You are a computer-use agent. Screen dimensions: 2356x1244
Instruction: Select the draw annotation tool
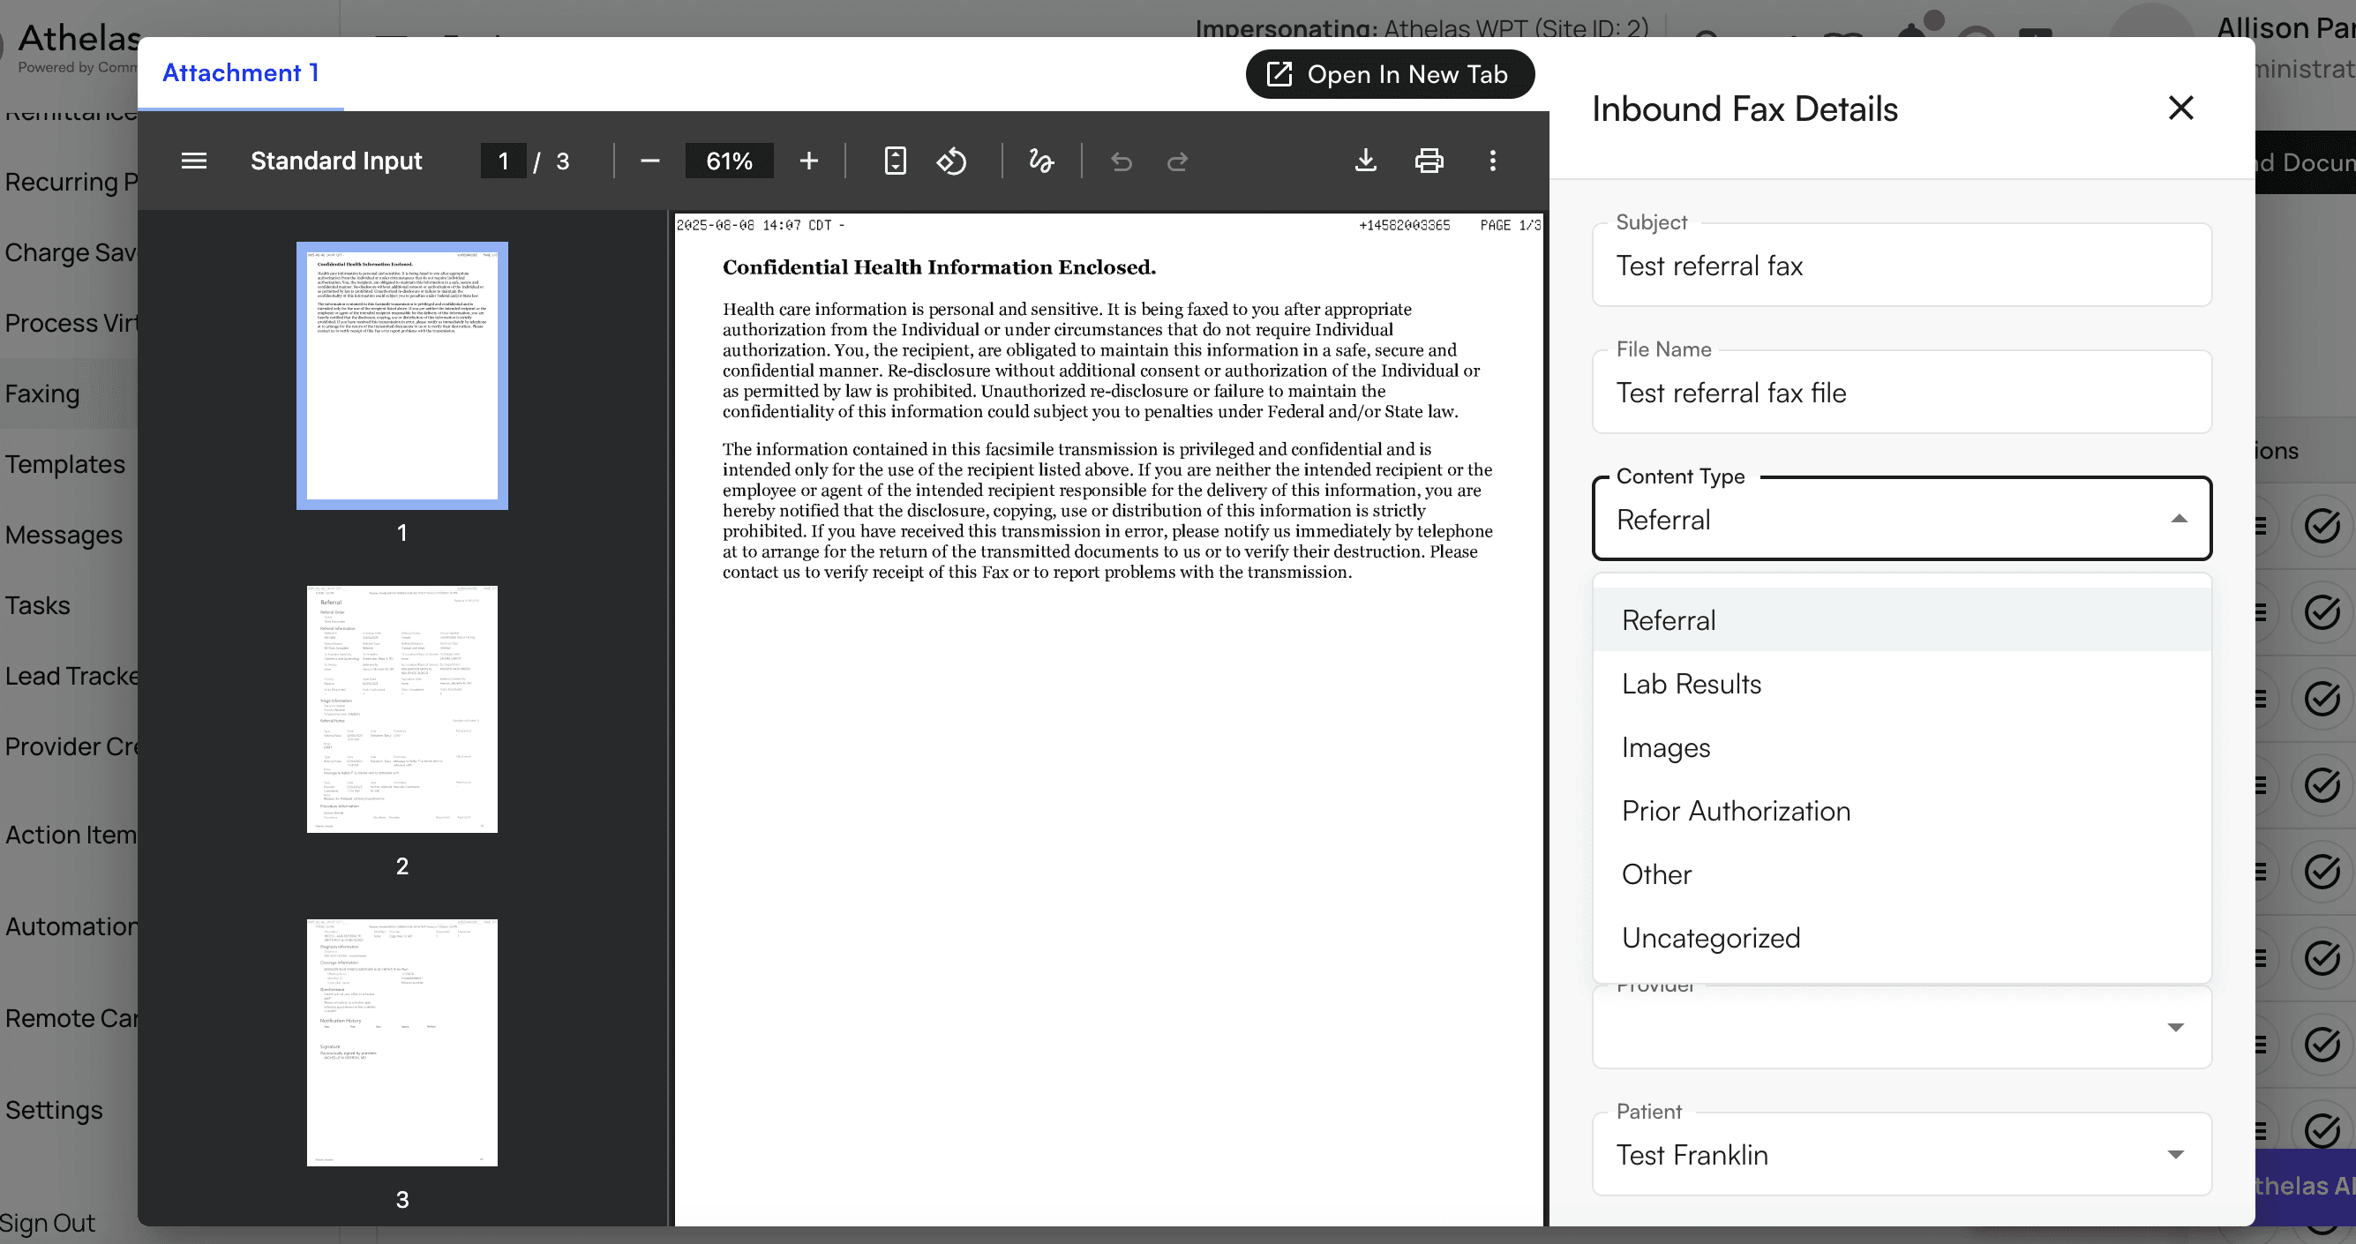click(1041, 161)
